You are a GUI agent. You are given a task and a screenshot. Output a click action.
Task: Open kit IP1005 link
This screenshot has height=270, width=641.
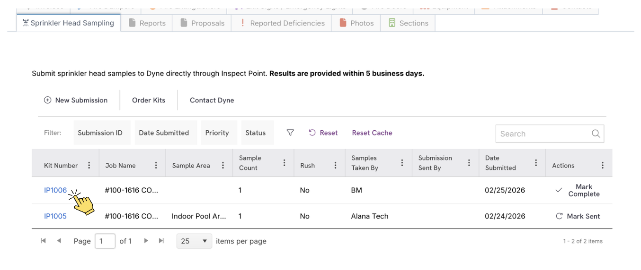pos(55,216)
